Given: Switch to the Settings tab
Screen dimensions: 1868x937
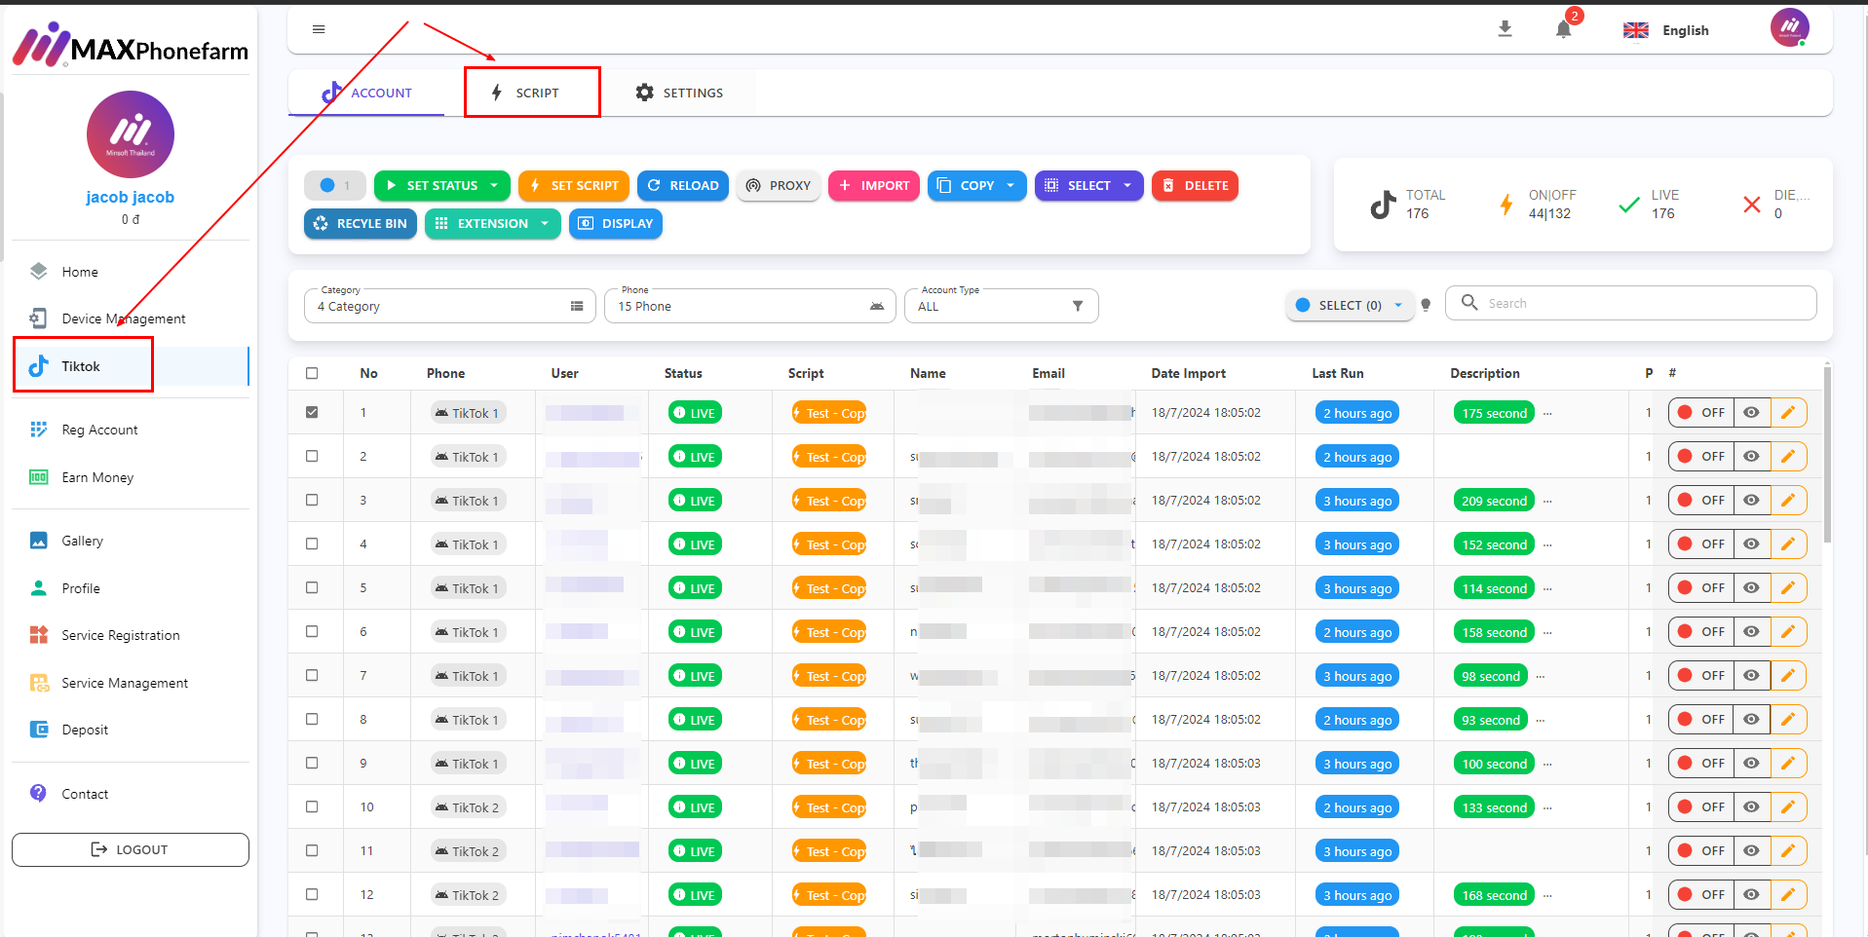Looking at the screenshot, I should point(679,93).
